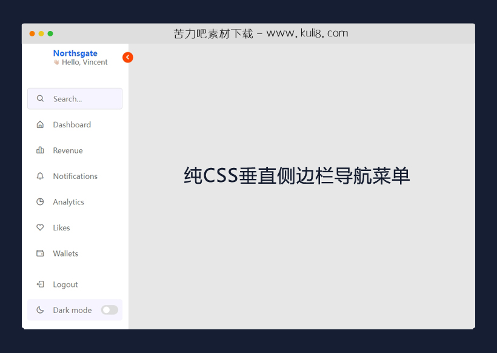Collapse the sidebar with the orange chevron

tap(127, 57)
